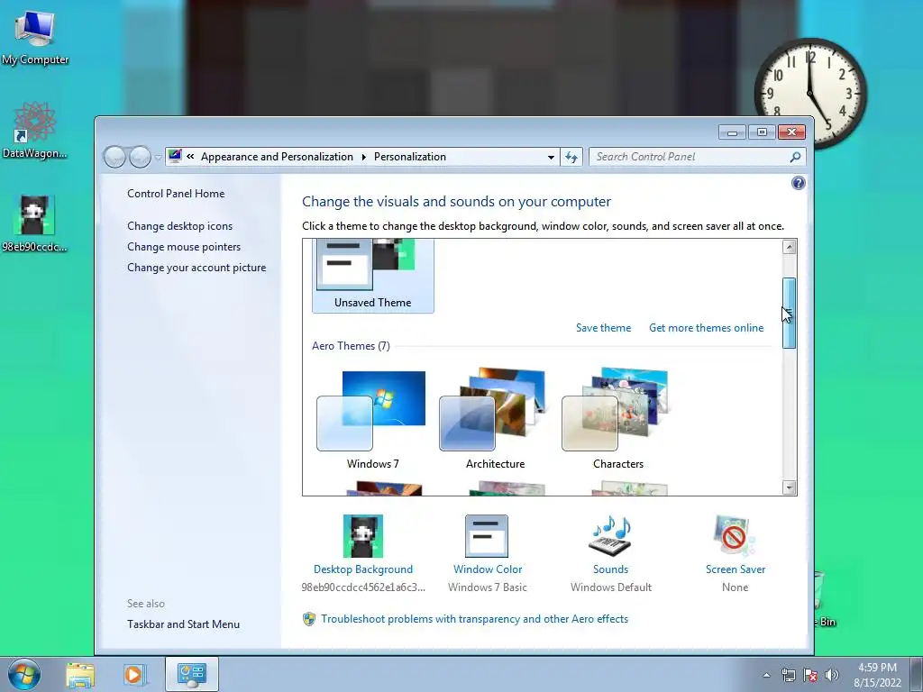Select the Architecture theme
923x692 pixels.
495,419
